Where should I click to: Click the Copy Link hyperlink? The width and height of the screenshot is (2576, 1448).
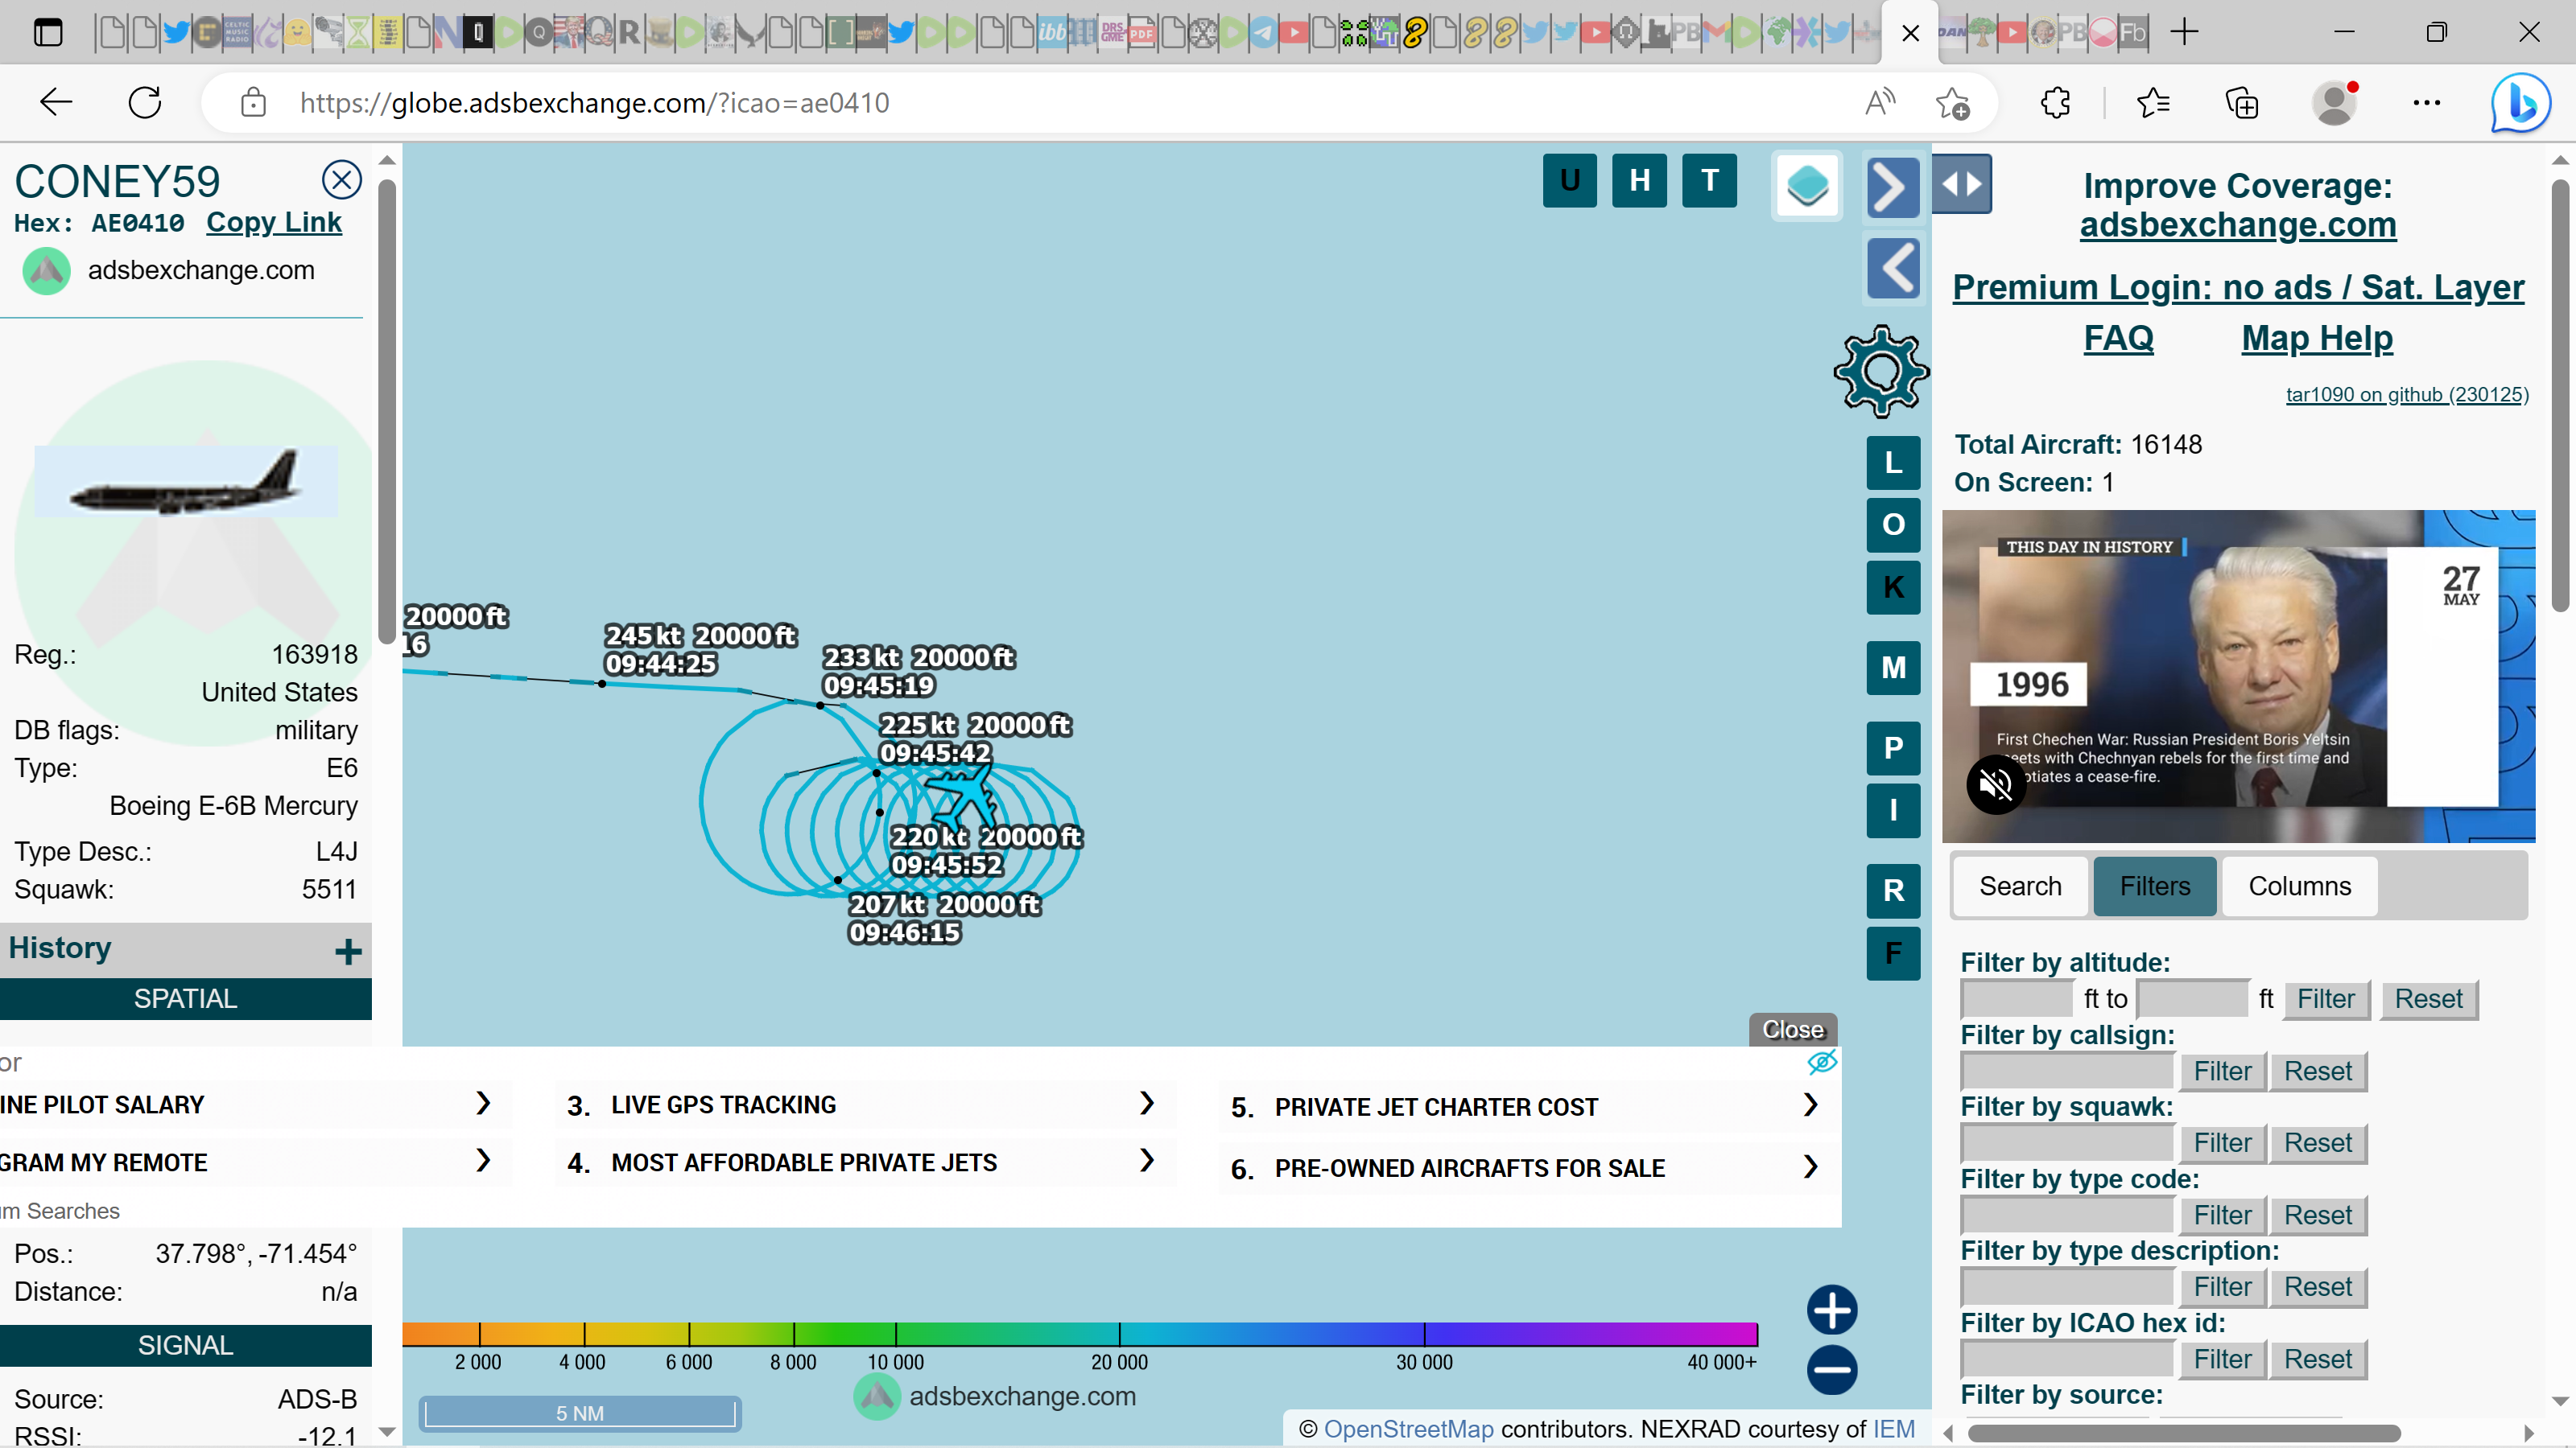[273, 222]
